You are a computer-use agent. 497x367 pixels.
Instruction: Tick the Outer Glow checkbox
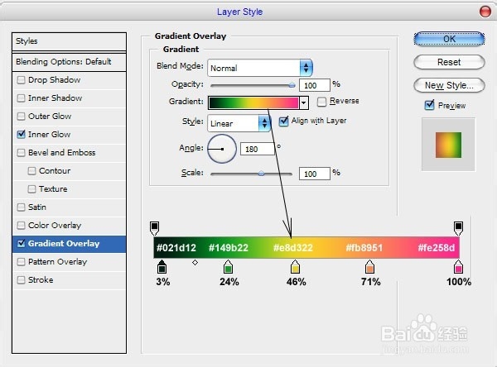tap(21, 117)
